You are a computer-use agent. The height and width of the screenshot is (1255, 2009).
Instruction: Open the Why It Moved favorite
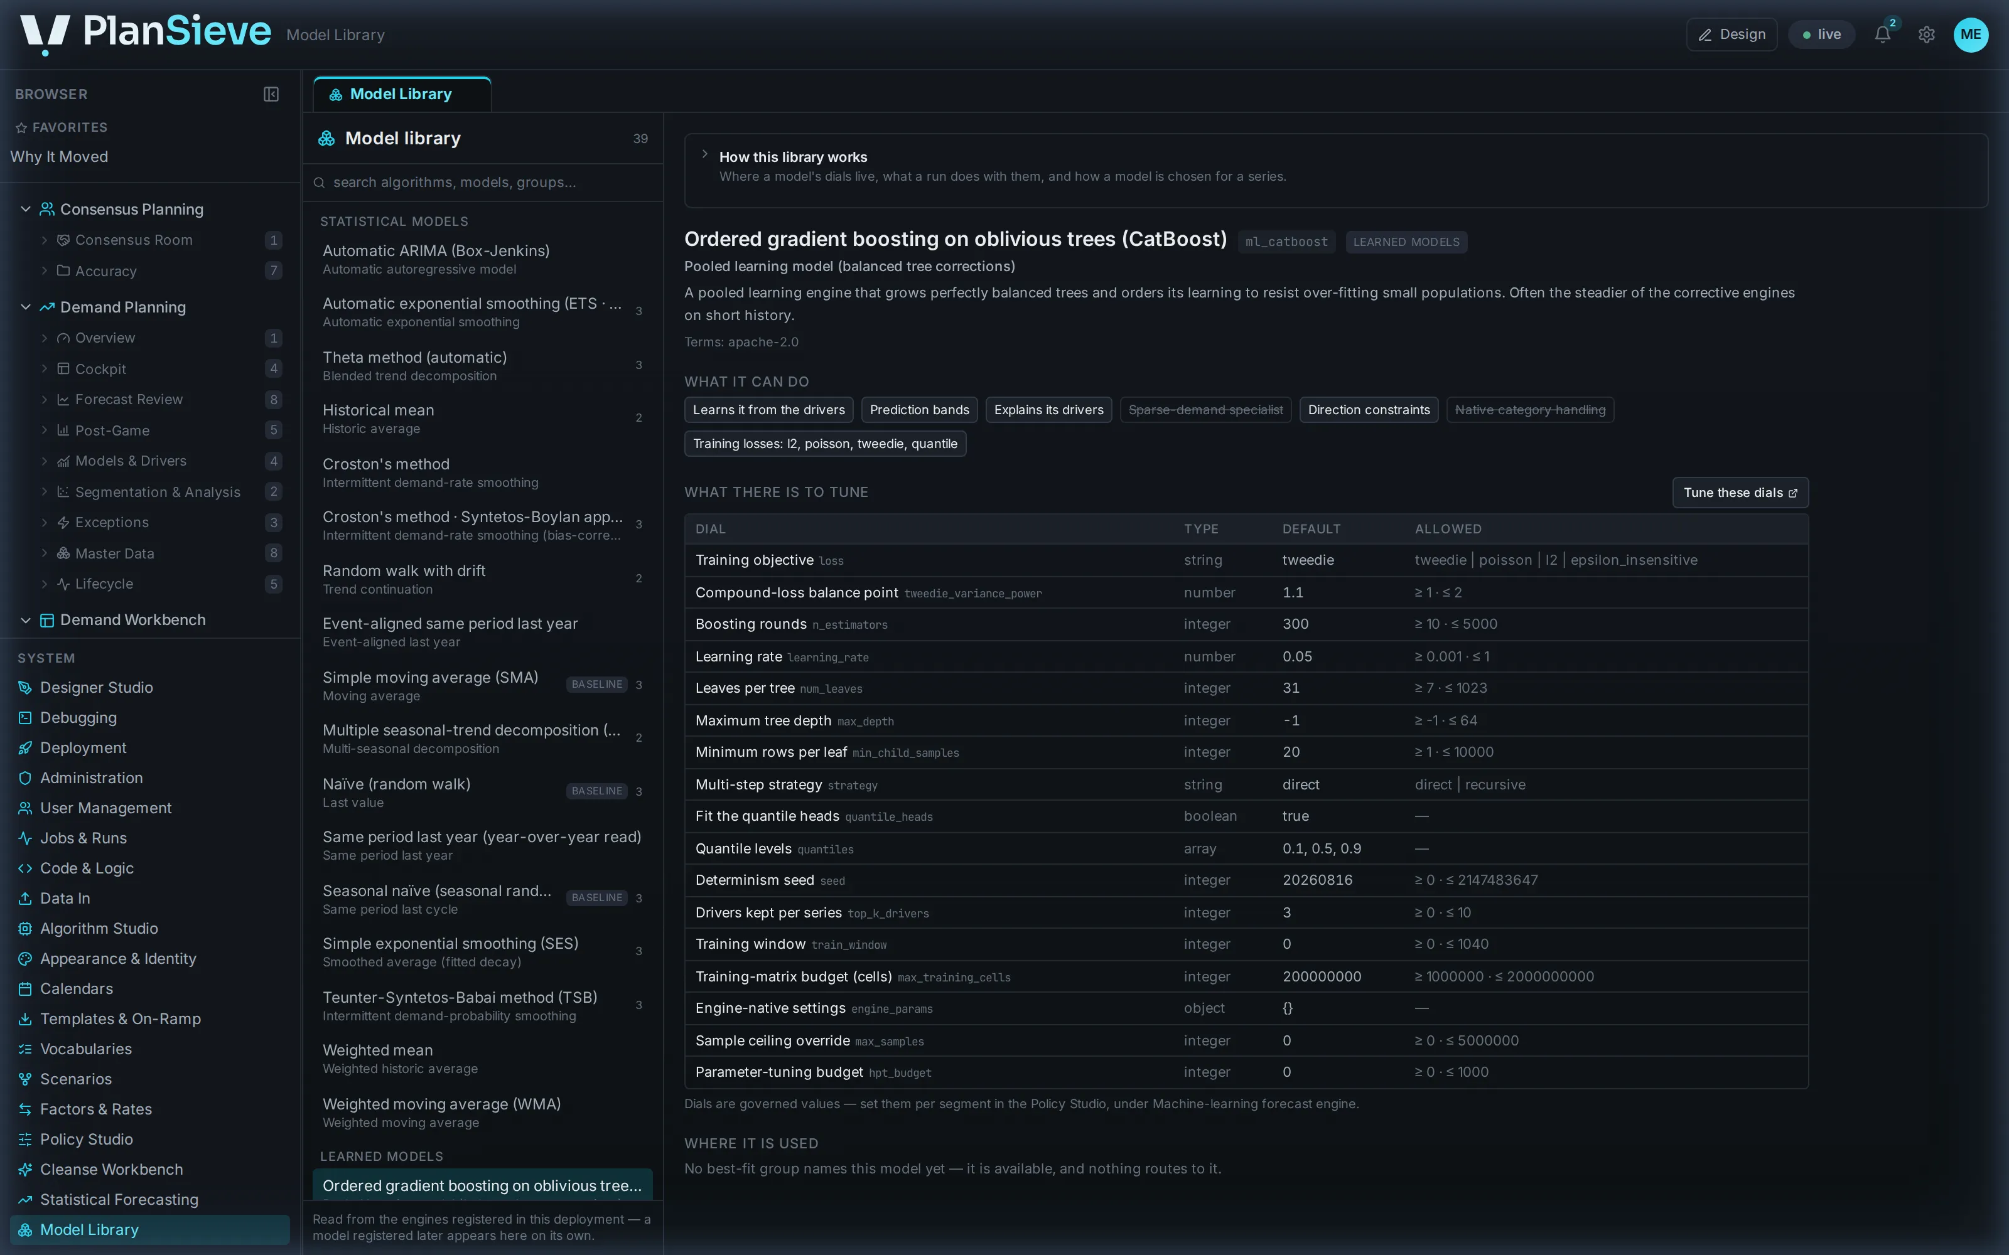pyautogui.click(x=59, y=157)
